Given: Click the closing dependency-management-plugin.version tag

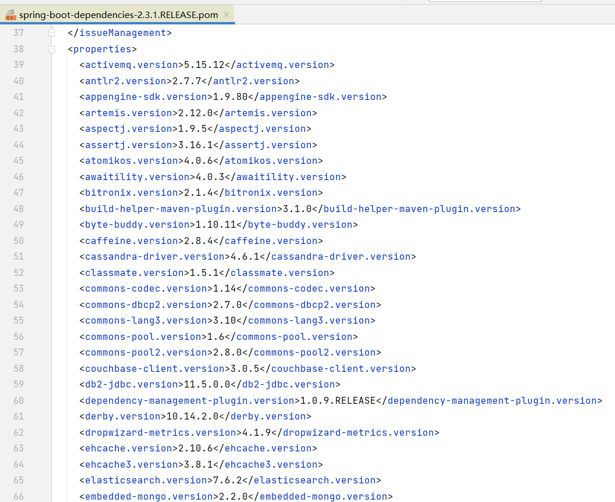Looking at the screenshot, I should pyautogui.click(x=489, y=400).
